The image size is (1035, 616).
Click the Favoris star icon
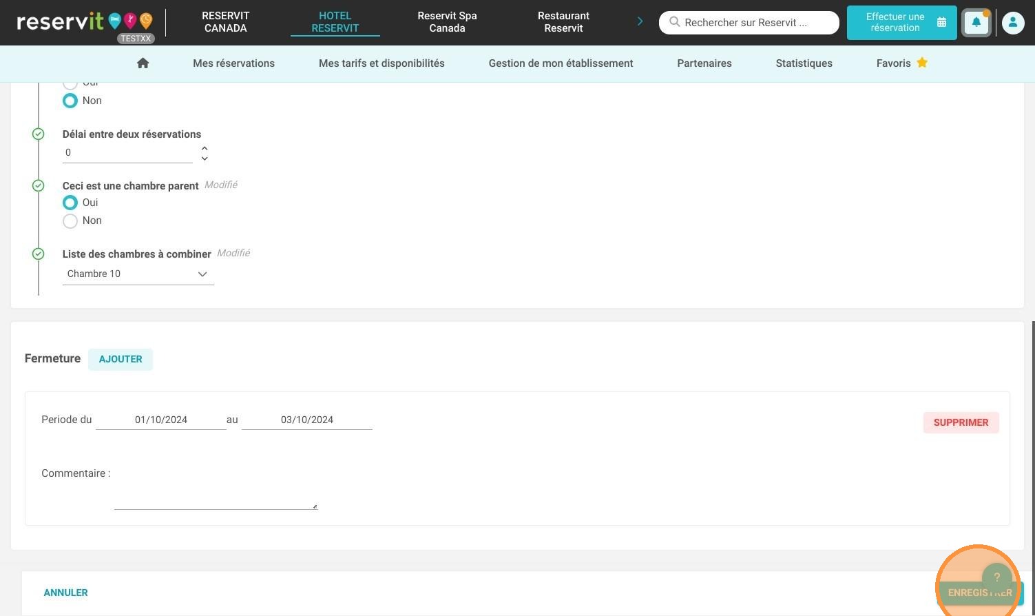coord(922,63)
